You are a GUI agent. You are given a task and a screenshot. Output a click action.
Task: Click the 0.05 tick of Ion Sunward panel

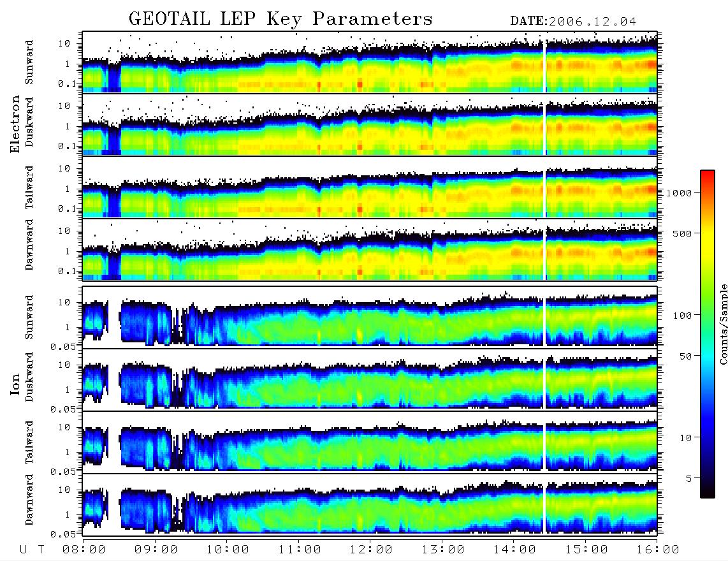64,346
